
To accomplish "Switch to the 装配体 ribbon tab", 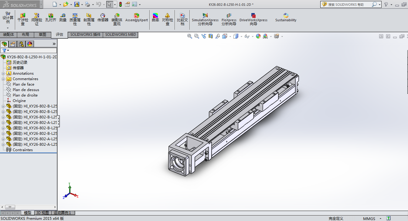I will point(8,35).
